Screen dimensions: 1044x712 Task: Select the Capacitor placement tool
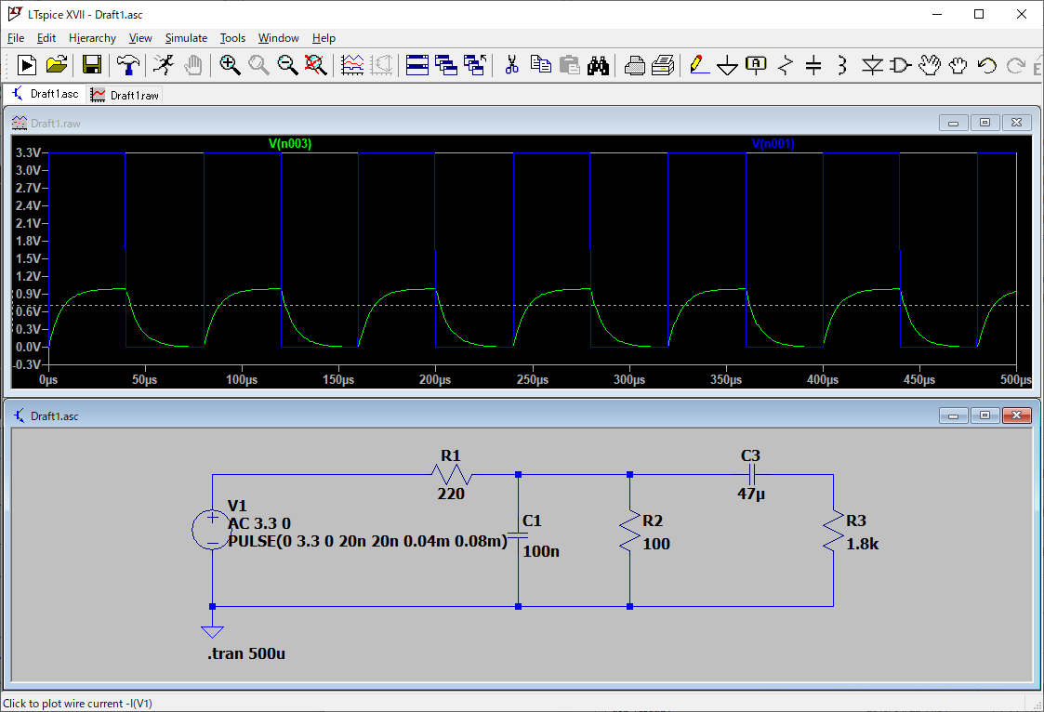pos(813,65)
